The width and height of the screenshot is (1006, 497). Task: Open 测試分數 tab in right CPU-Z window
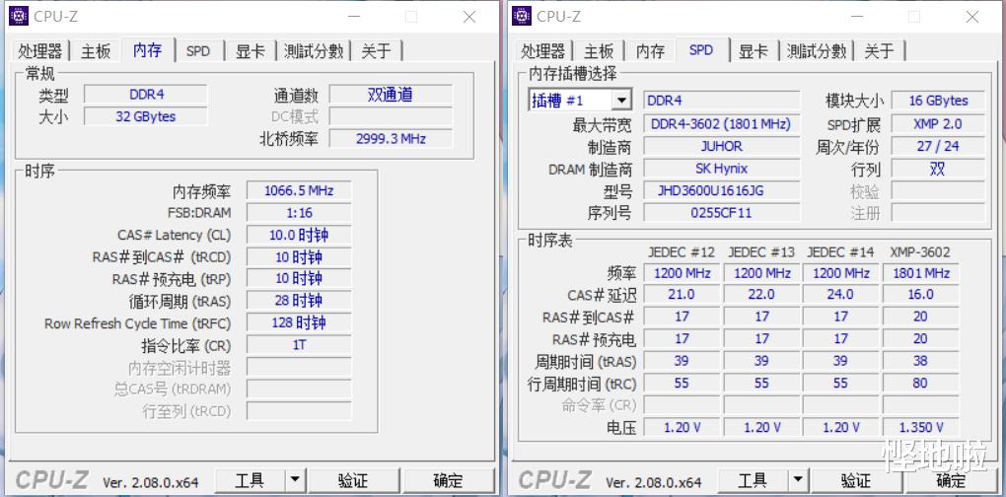817,51
